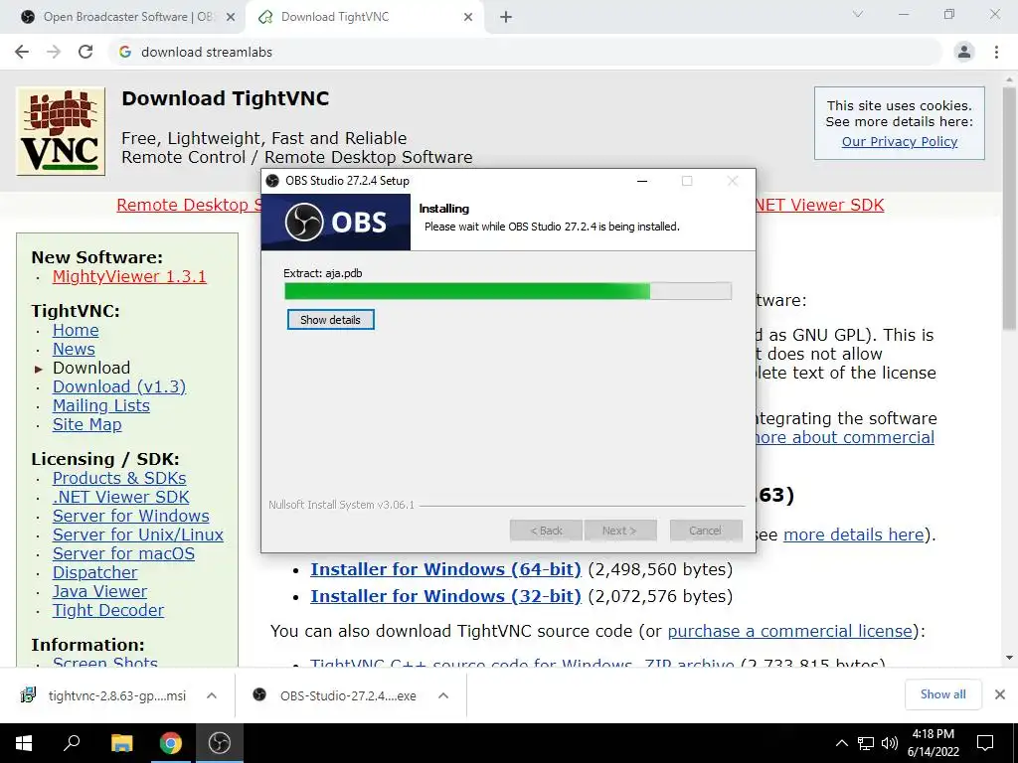Reload the page with refresh icon

(85, 52)
